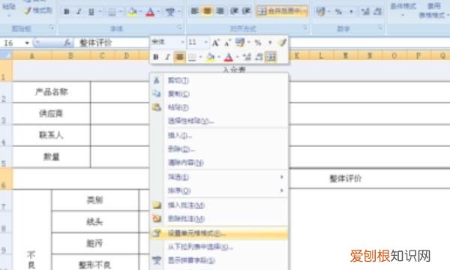Click the Merge and Center (合并后居中) ribbon button
Image resolution: width=450 pixels, height=270 pixels.
coord(279,11)
